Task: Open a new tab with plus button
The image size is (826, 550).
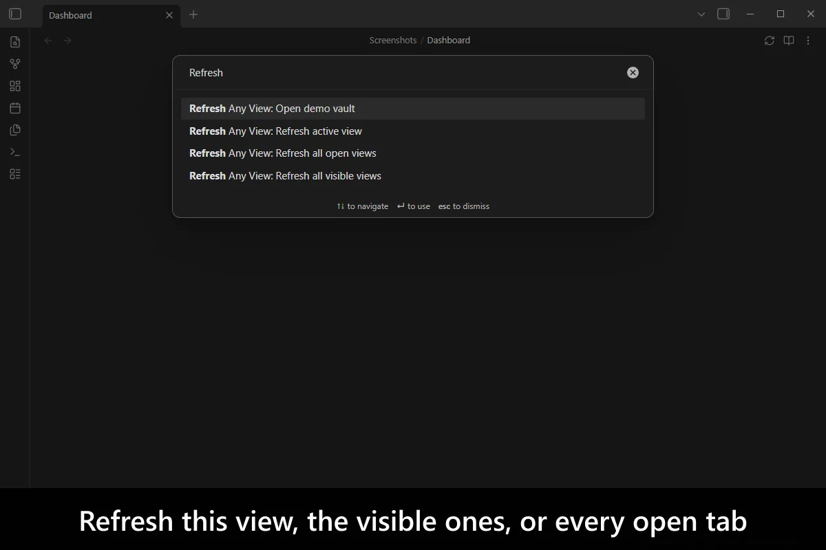Action: tap(193, 14)
